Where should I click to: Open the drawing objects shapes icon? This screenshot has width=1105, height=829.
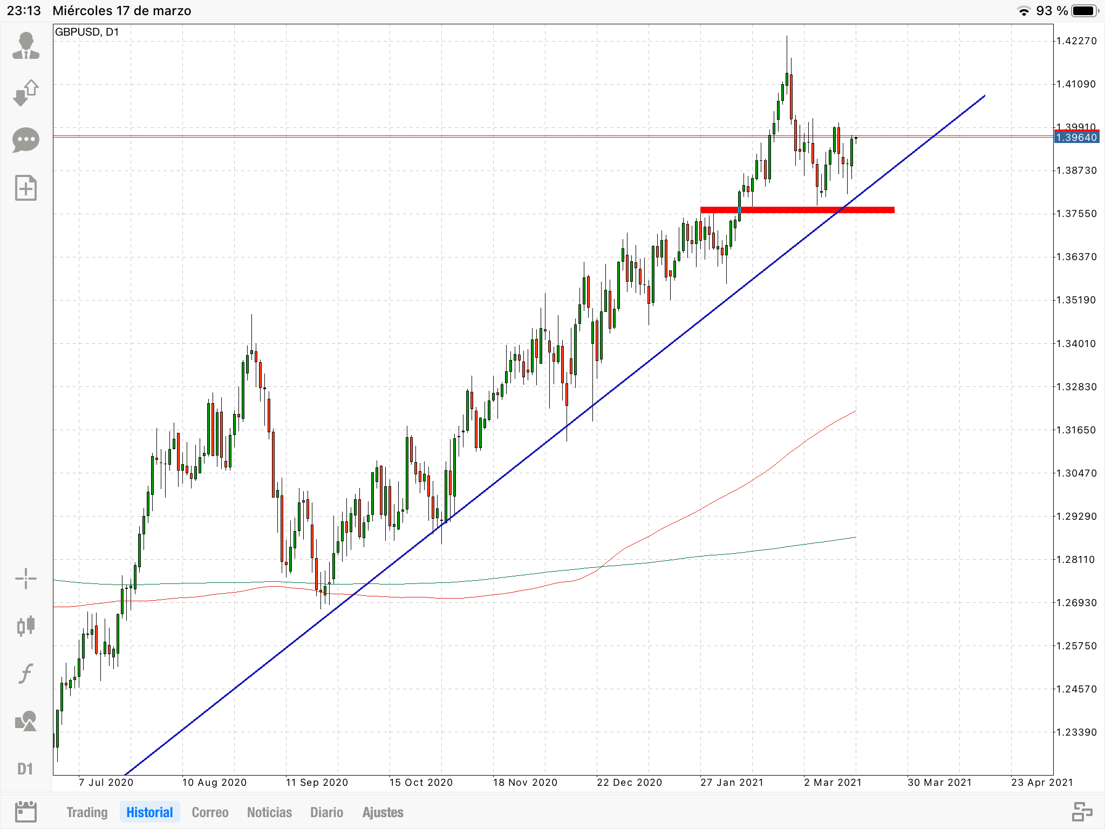25,721
